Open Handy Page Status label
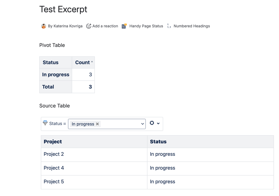This screenshot has height=196, width=279. click(146, 26)
